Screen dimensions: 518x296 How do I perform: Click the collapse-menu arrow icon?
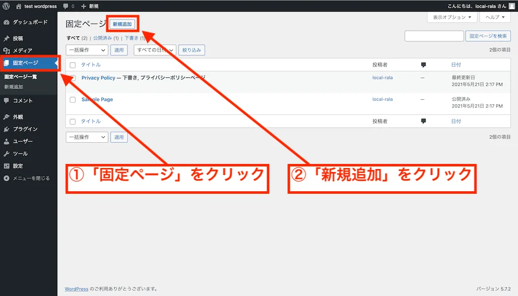click(x=6, y=178)
